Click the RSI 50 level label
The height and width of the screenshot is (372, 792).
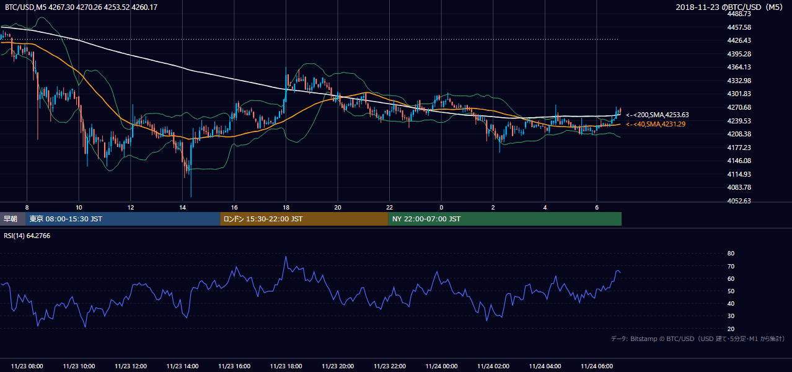731,291
